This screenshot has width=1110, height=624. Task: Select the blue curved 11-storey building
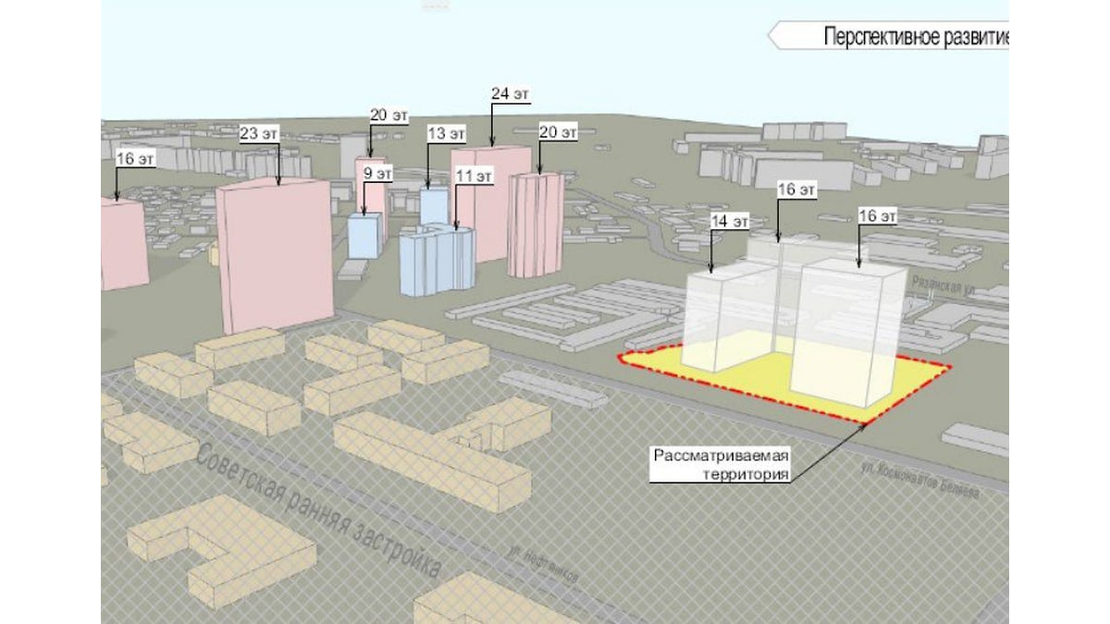(437, 262)
